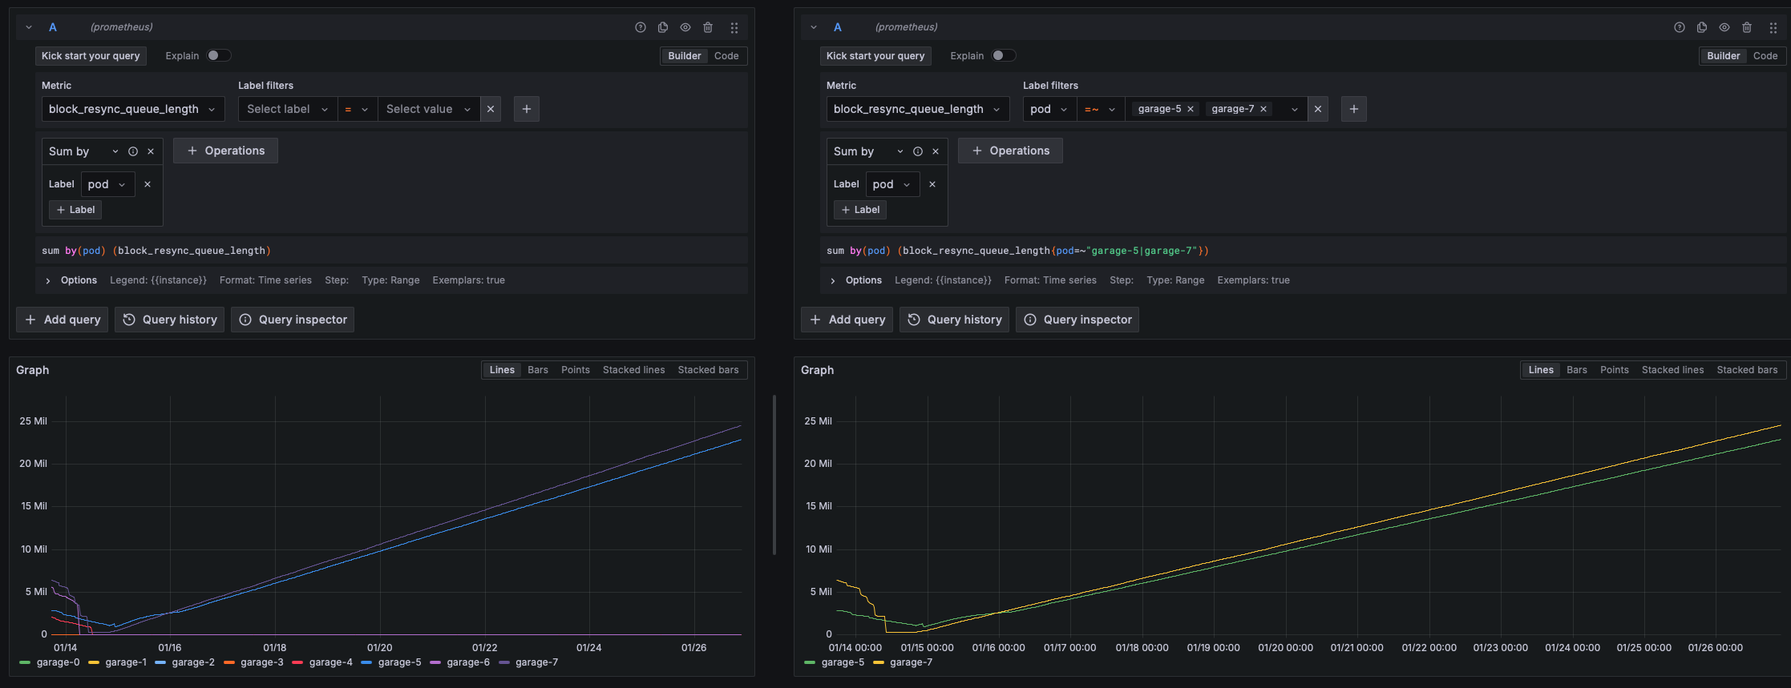
Task: Switch to Code mode in left panel
Action: point(726,56)
